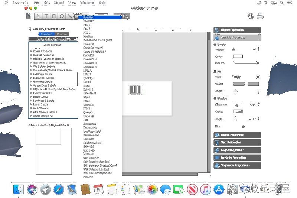Open App Store from the Dock
The image size is (297, 198).
tap(219, 189)
